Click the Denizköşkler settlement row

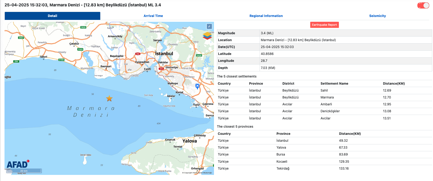point(324,111)
